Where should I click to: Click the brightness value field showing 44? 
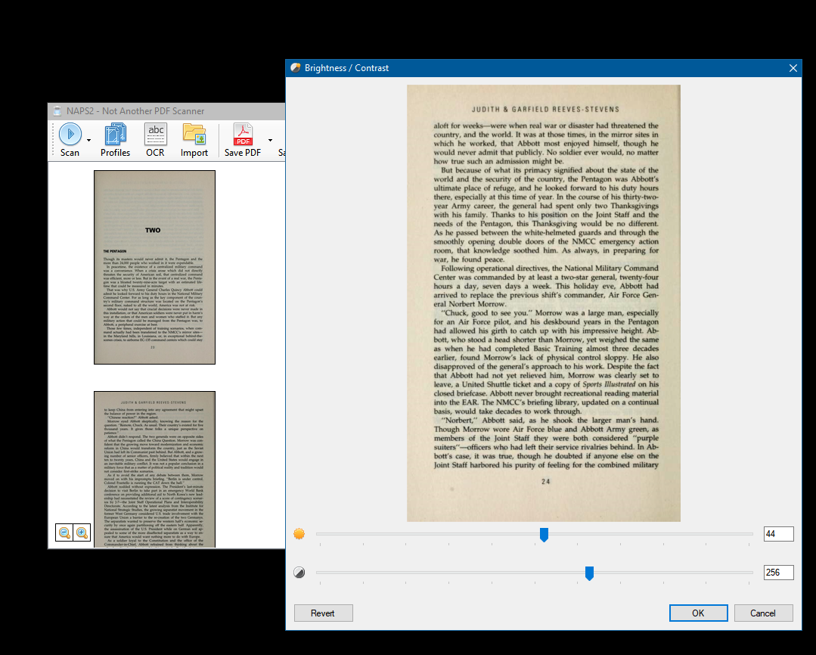point(778,534)
